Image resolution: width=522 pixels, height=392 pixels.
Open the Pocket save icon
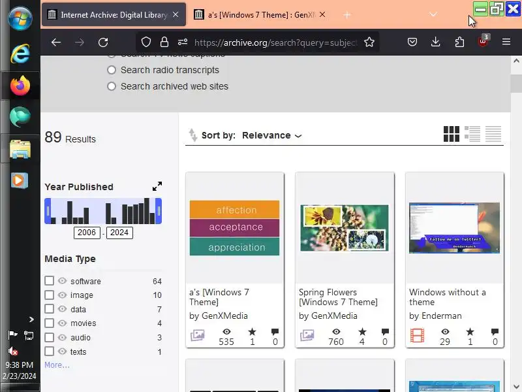pyautogui.click(x=412, y=42)
